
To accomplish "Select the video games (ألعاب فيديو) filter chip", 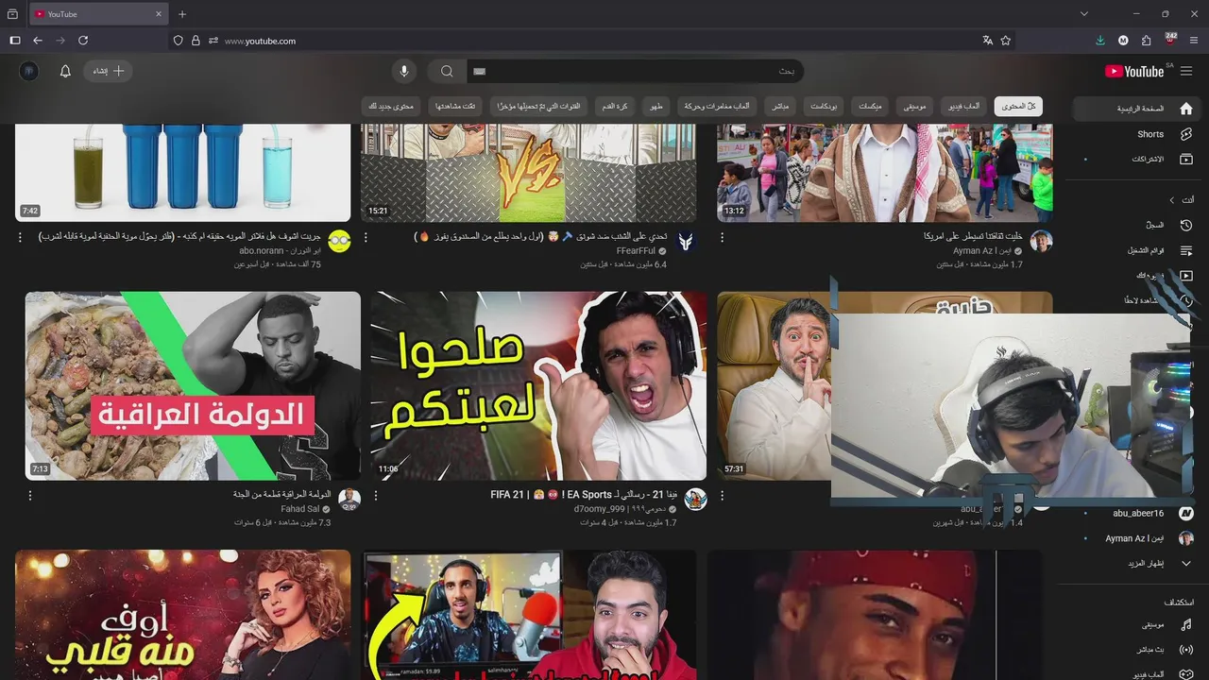I will (x=964, y=107).
